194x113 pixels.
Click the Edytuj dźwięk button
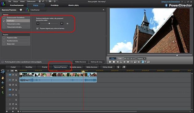[x=107, y=67]
